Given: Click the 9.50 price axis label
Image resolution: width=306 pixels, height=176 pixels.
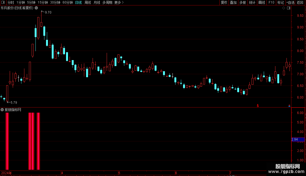Looking at the screenshot, I should (300, 16).
